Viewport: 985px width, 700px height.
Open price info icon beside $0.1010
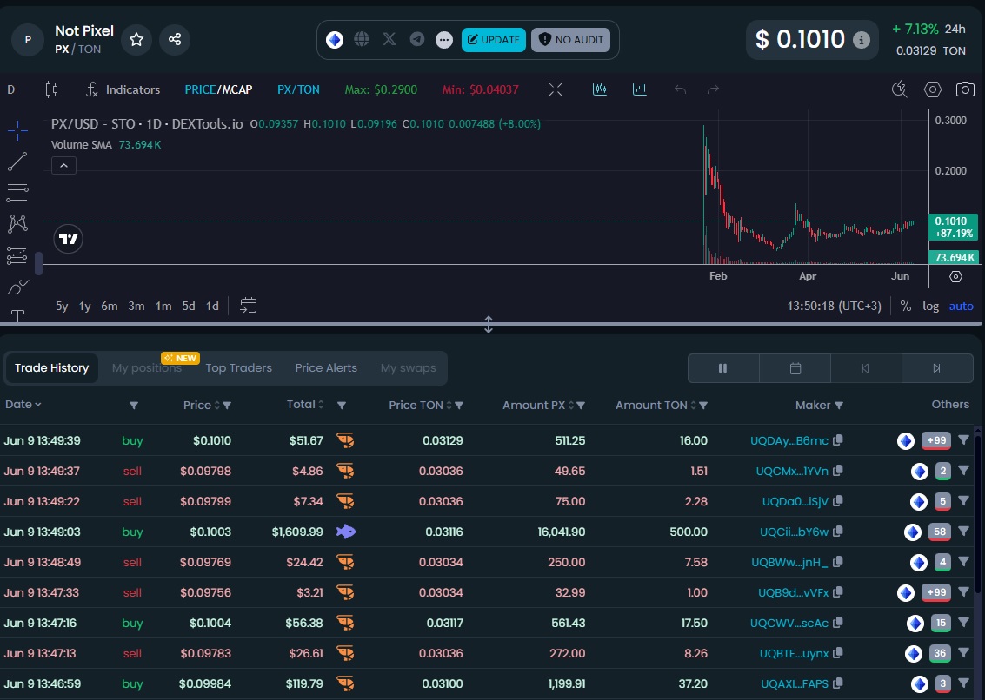(862, 40)
